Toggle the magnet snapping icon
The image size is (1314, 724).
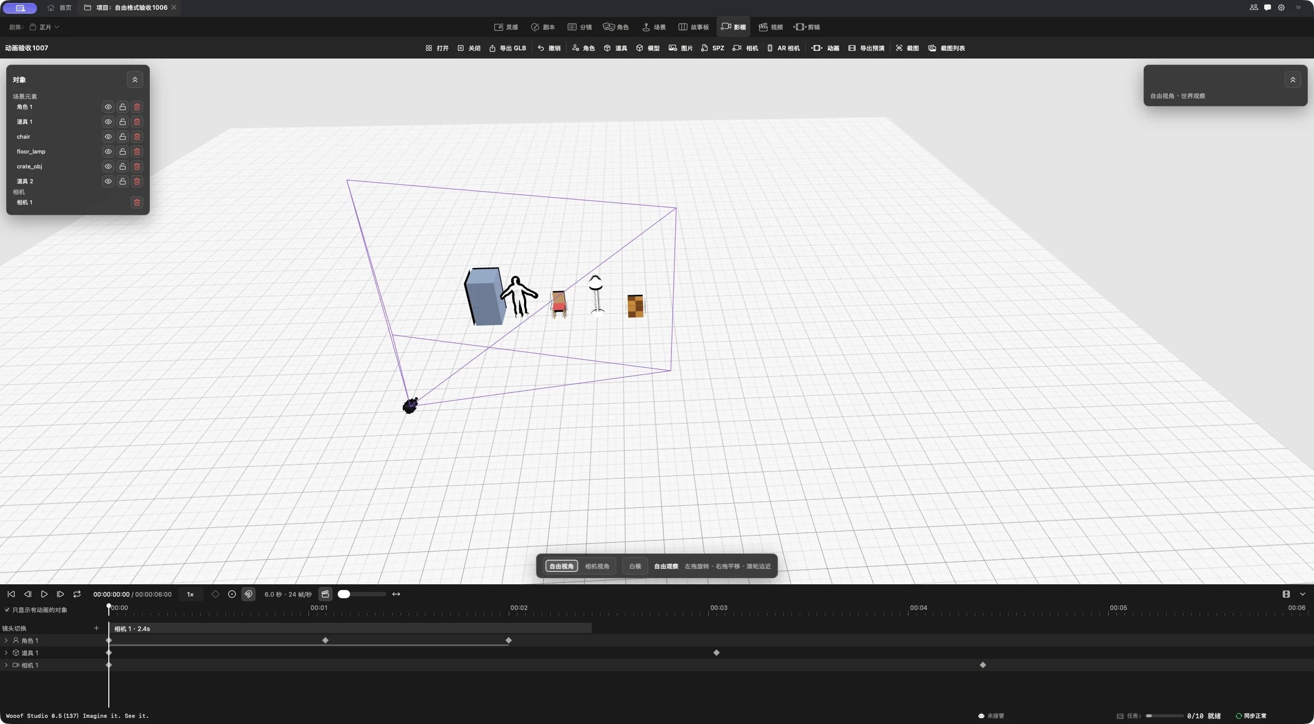(x=248, y=594)
